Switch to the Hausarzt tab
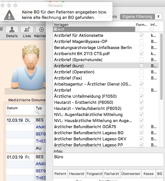The width and height of the screenshot is (165, 181). [x=77, y=174]
